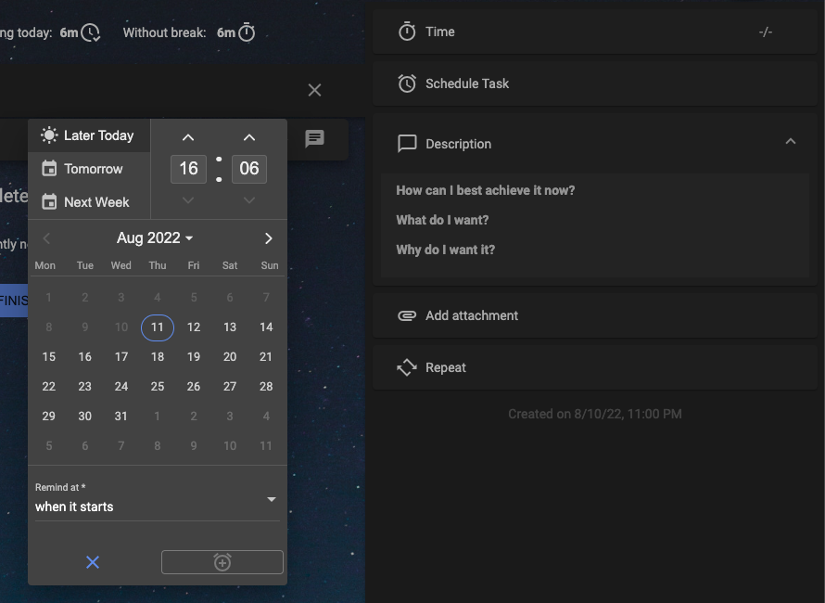The image size is (825, 603).
Task: Open the Aug 2022 month picker dropdown
Action: [155, 237]
